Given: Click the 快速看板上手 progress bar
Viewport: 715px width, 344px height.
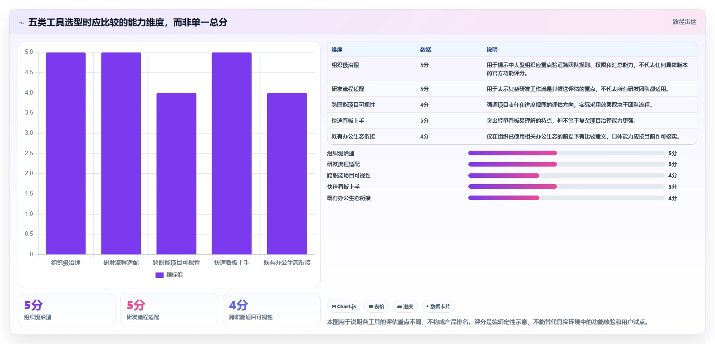Looking at the screenshot, I should click(566, 186).
